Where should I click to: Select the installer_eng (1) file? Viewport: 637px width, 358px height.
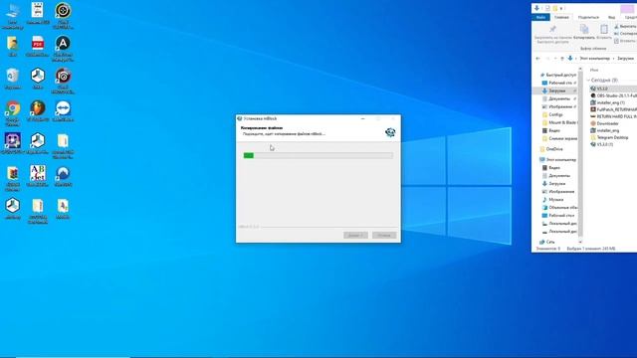(608, 102)
